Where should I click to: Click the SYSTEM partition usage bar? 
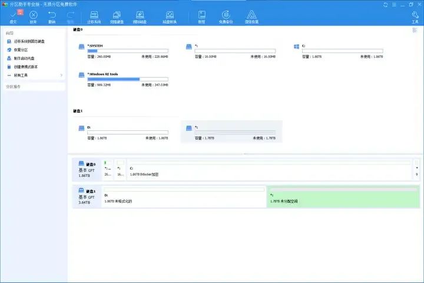tap(128, 51)
